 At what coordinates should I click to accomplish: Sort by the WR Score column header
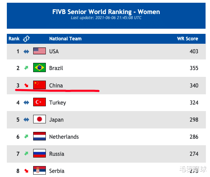click(x=187, y=39)
